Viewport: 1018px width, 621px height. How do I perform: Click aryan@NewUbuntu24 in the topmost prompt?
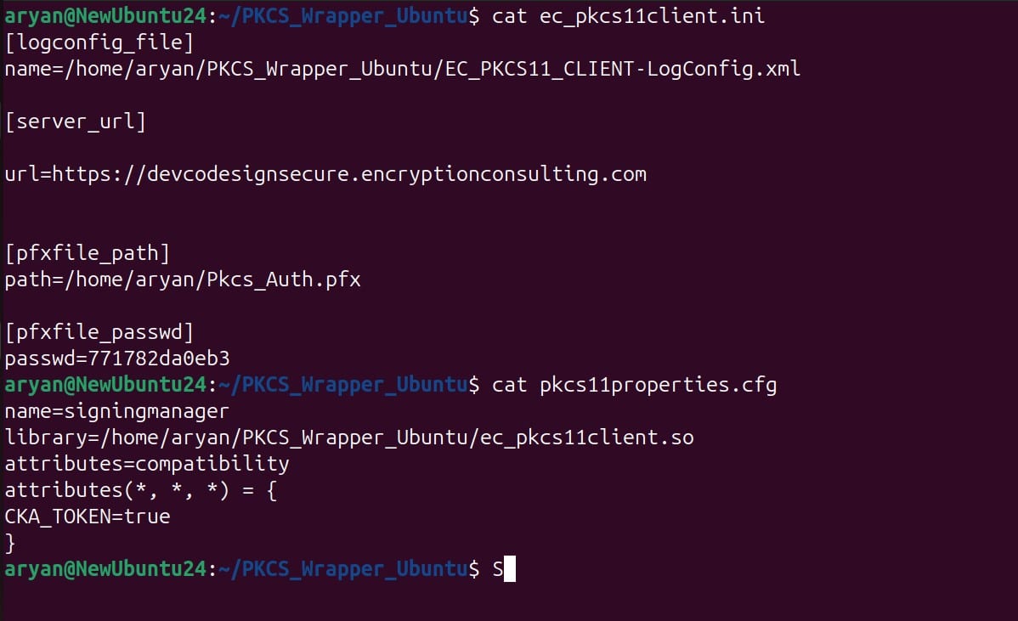pyautogui.click(x=105, y=16)
